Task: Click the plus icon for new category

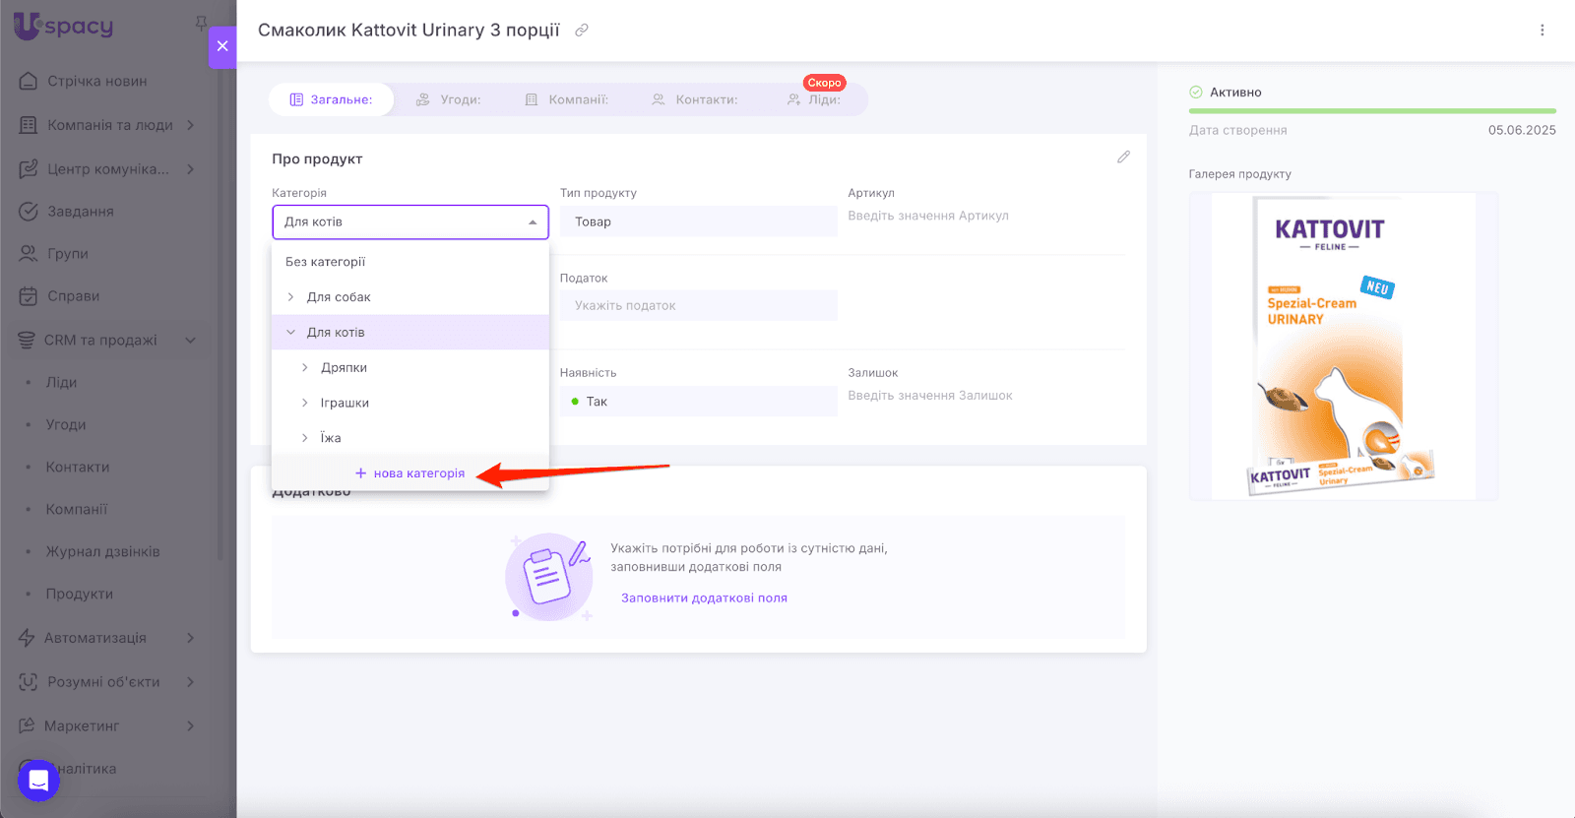Action: [x=360, y=473]
